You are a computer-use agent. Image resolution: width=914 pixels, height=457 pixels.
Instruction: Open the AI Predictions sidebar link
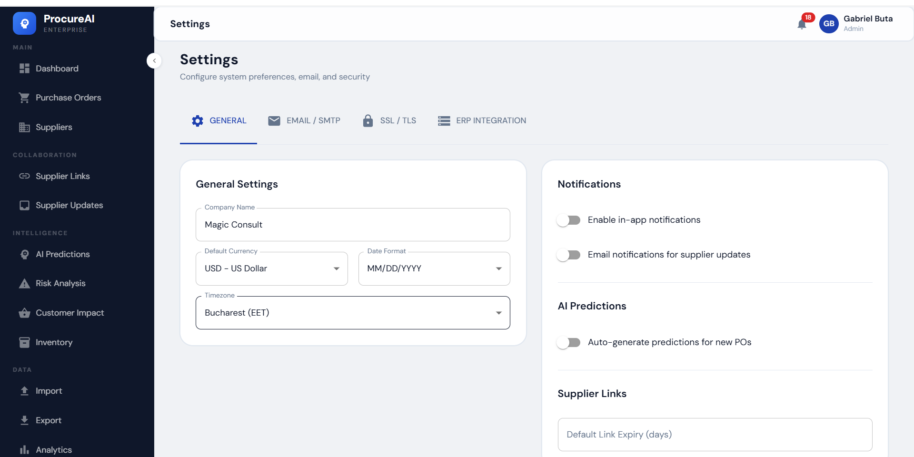pyautogui.click(x=62, y=254)
